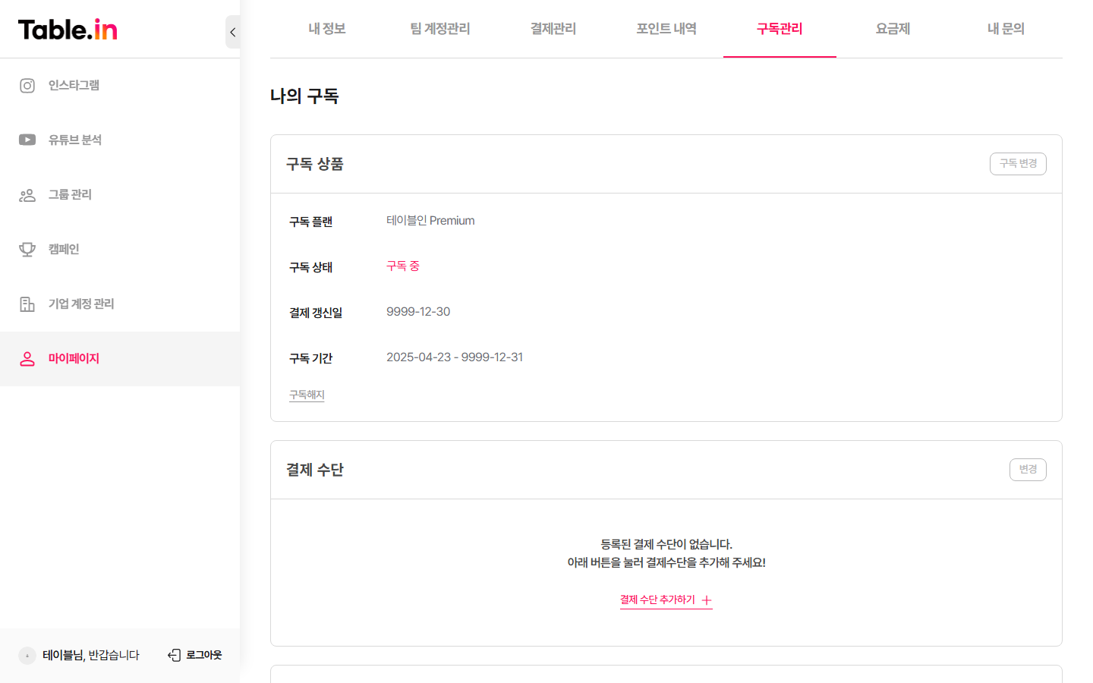Image resolution: width=1093 pixels, height=683 pixels.
Task: Switch to the 팀 계정관리 tab
Action: tap(440, 29)
